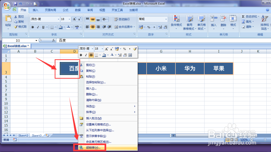This screenshot has width=271, height=152.
Task: Undo last action in quick access toolbar
Action: (20, 4)
